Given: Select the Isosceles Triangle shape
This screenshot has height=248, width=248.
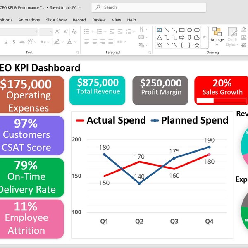Looking at the screenshot, I should pos(159,38).
